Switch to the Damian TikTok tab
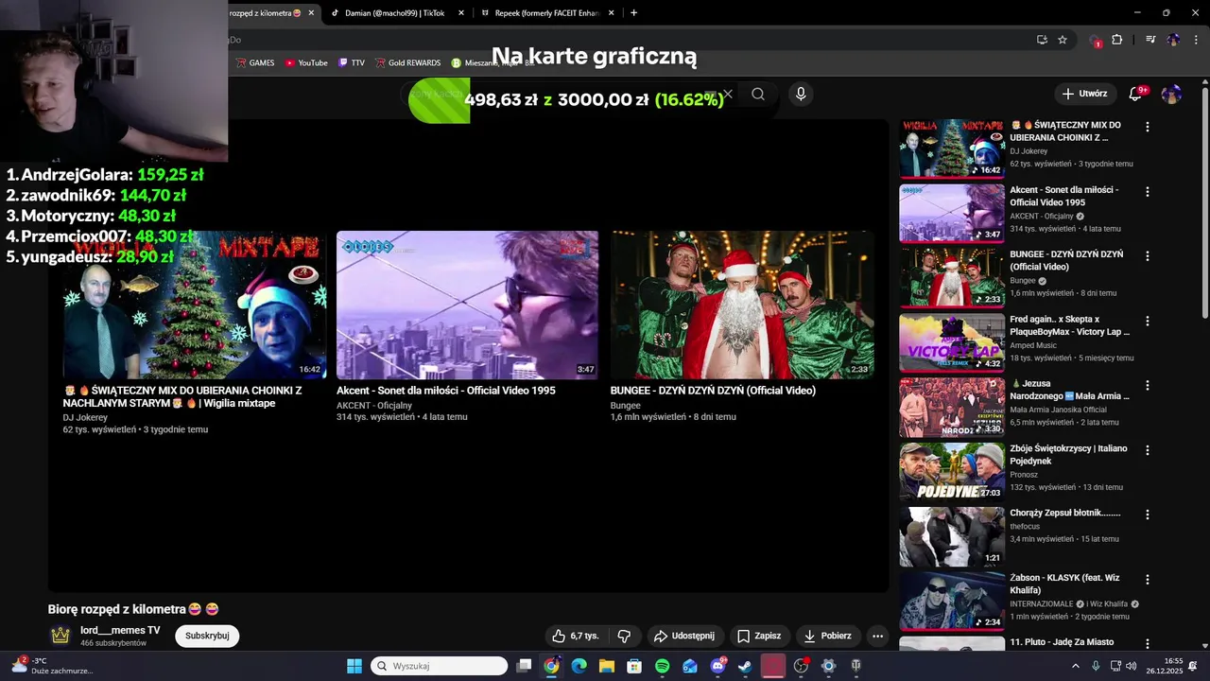 point(396,13)
